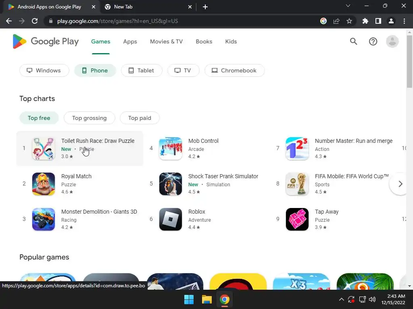Open Number Master app icon
The image size is (413, 309).
297,148
